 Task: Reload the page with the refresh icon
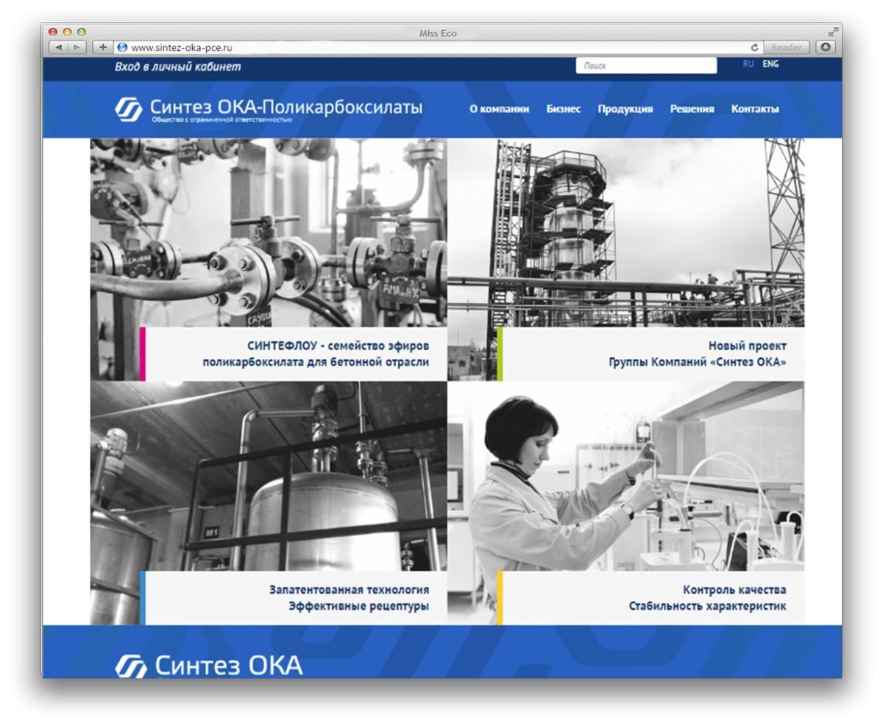pyautogui.click(x=754, y=47)
